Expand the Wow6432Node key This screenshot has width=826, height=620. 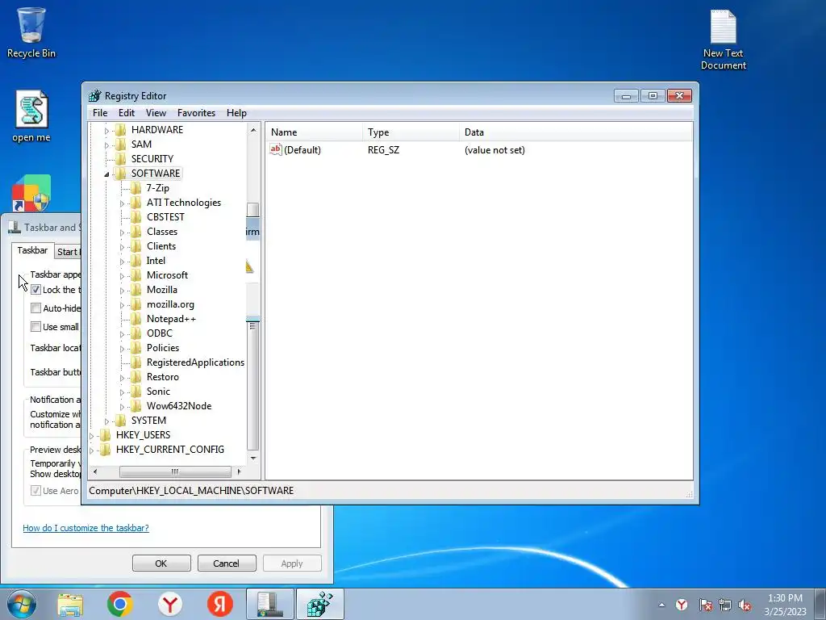pyautogui.click(x=122, y=407)
